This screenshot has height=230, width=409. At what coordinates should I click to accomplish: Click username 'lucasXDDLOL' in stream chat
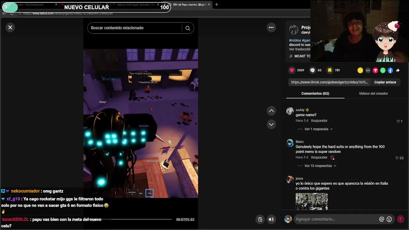click(15, 219)
